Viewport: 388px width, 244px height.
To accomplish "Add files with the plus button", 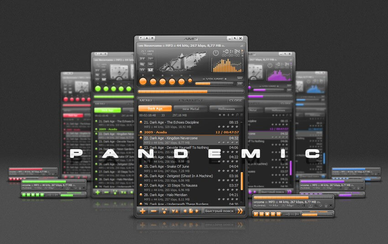I will click(x=143, y=211).
